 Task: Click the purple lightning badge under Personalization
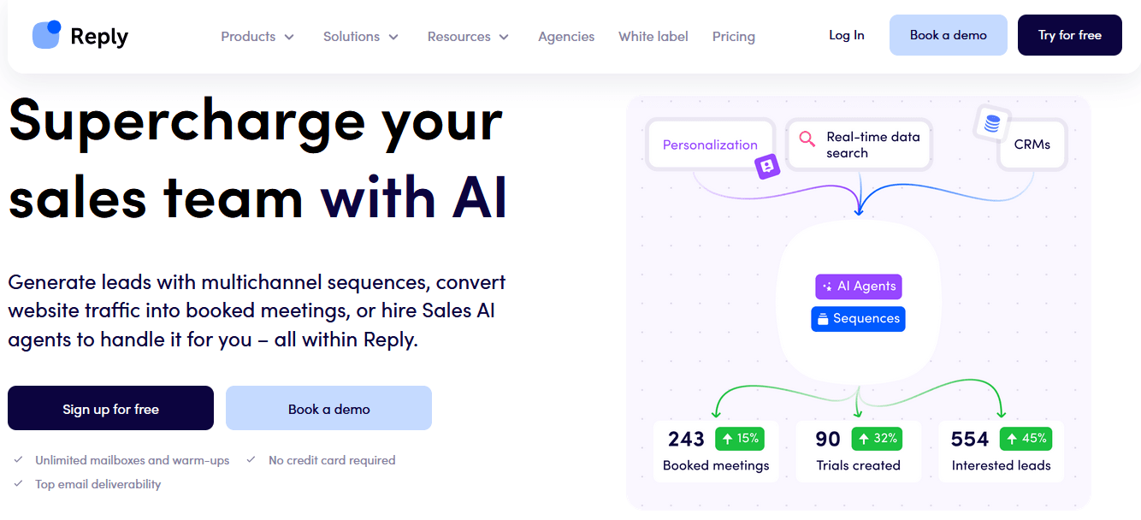[x=767, y=167]
